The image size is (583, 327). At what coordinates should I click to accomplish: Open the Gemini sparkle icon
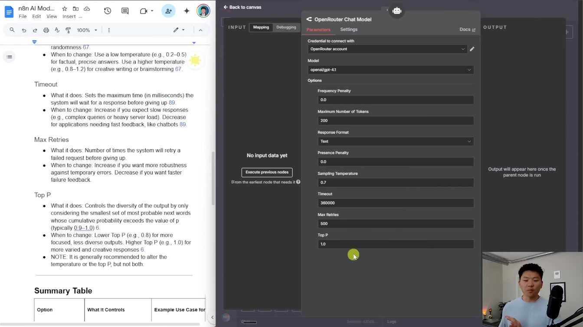(x=187, y=11)
